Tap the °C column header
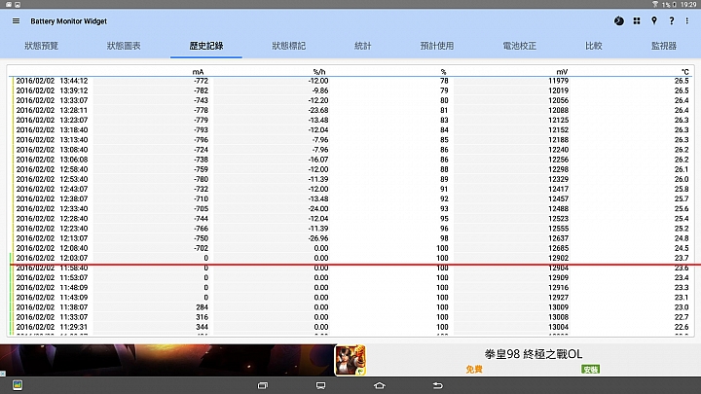 (684, 71)
